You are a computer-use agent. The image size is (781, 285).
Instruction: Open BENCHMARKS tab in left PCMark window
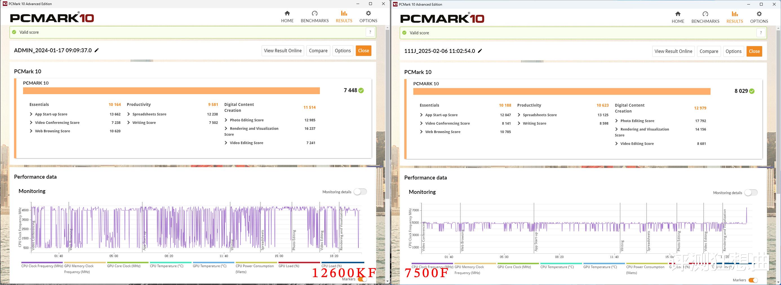click(314, 17)
